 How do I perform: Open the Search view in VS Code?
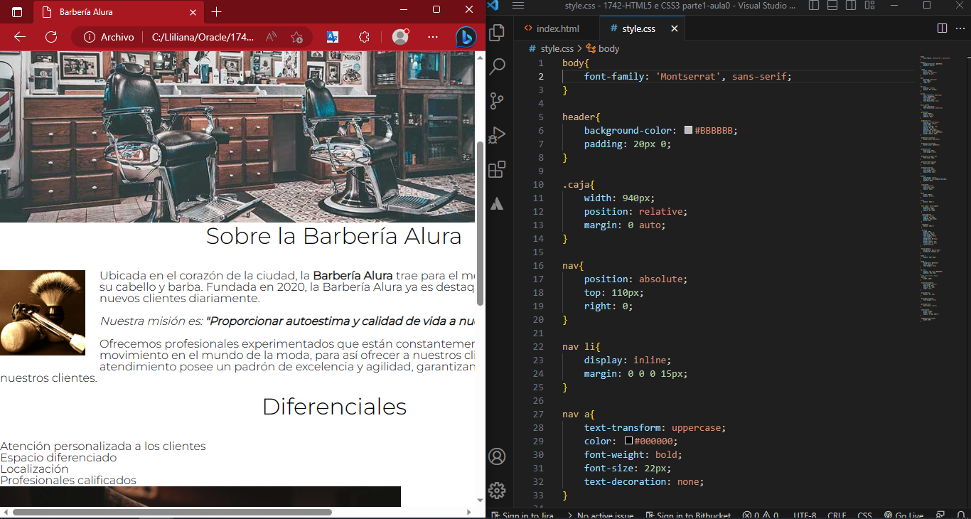coord(498,67)
